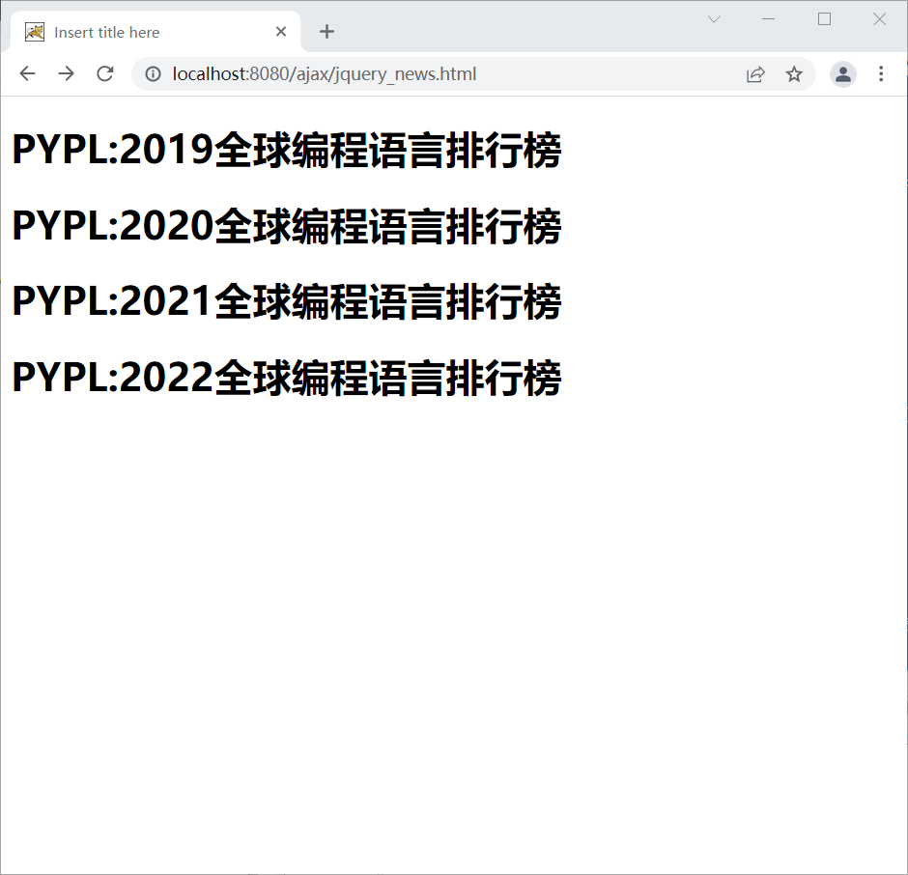
Task: Open a new tab with plus button
Action: coord(327,32)
